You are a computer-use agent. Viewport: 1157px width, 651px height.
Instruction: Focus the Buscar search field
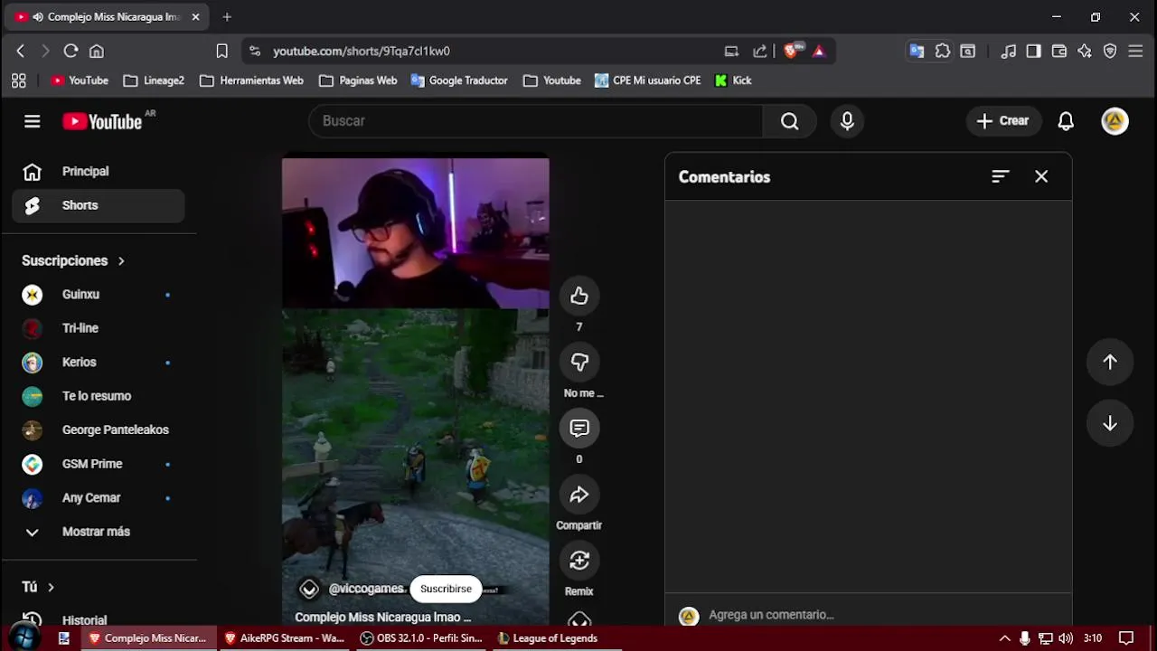pyautogui.click(x=536, y=121)
